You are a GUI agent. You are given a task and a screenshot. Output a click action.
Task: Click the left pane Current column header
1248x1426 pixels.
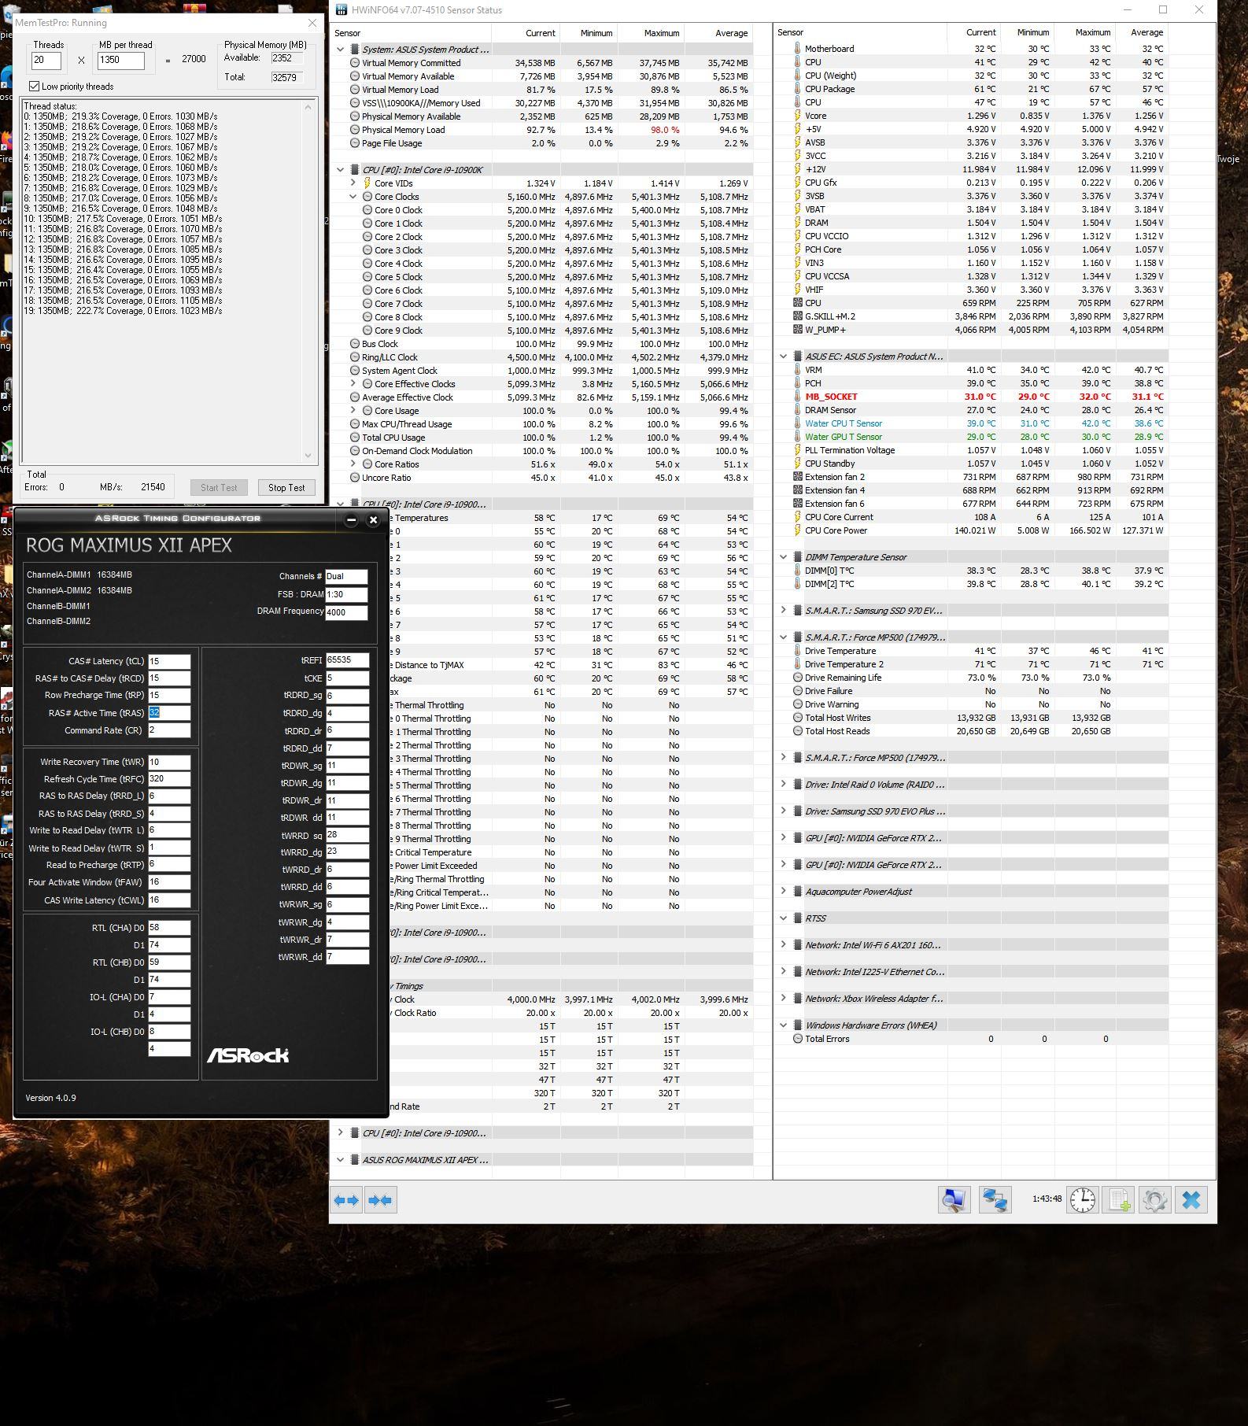point(526,33)
